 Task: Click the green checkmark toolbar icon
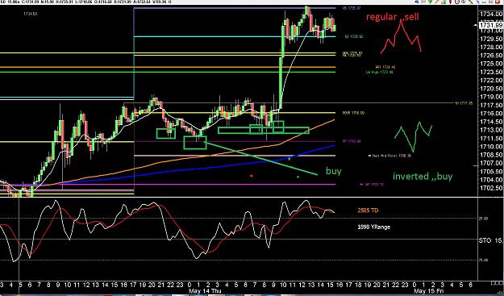point(430,2)
